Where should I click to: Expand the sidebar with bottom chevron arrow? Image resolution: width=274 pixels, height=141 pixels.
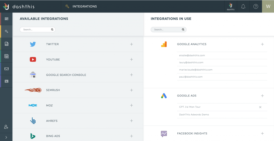click(x=6, y=137)
